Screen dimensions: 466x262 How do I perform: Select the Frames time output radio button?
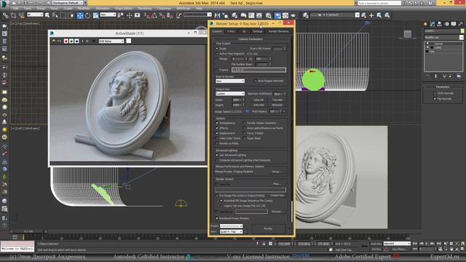(217, 70)
